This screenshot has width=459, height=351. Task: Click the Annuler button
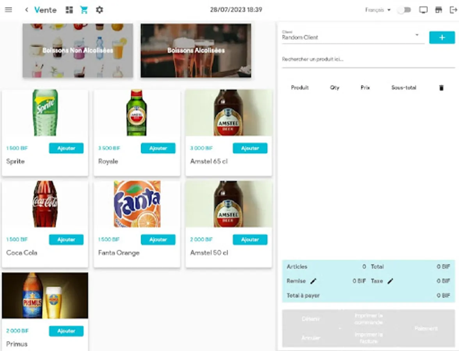pyautogui.click(x=311, y=338)
